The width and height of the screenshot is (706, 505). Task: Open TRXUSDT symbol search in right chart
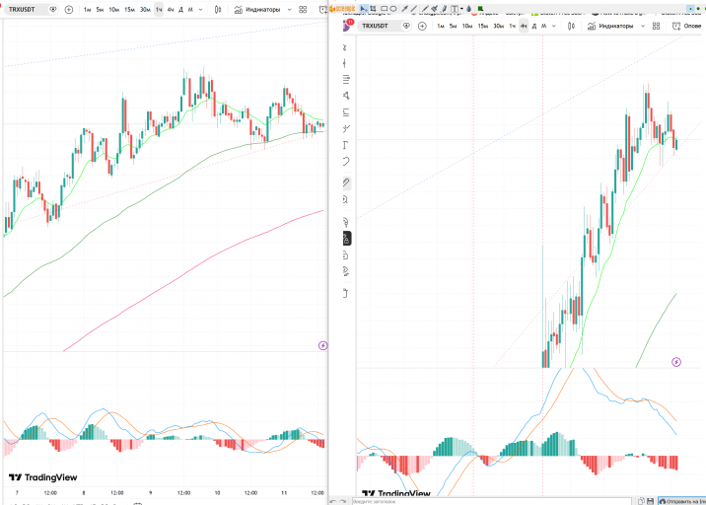(x=375, y=26)
